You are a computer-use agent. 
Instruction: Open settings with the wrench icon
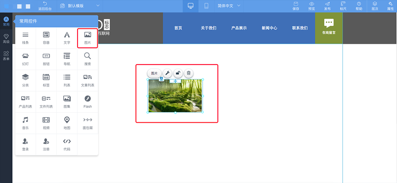pyautogui.click(x=167, y=74)
